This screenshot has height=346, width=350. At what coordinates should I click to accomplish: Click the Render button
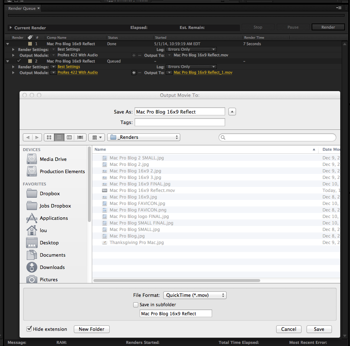(x=328, y=27)
